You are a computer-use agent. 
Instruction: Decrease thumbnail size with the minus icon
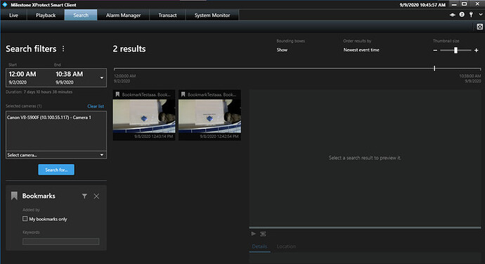[x=435, y=50]
